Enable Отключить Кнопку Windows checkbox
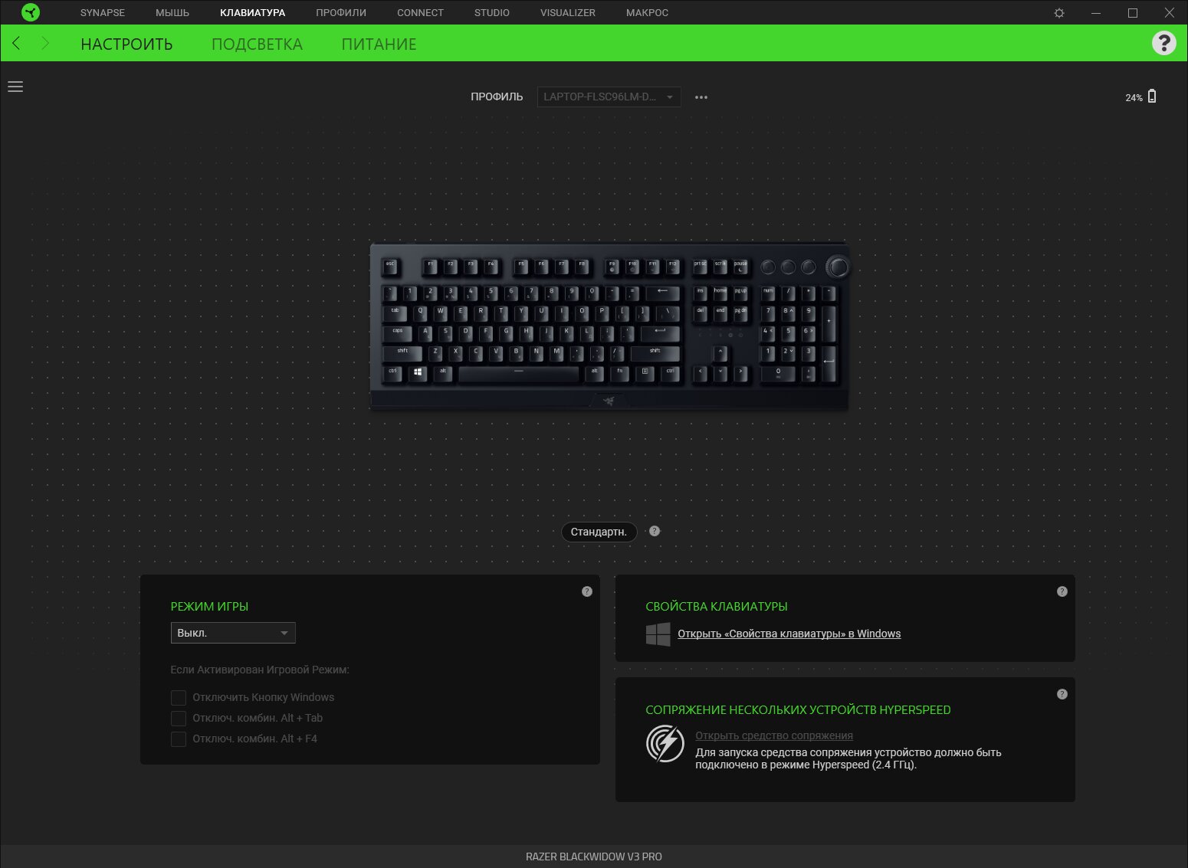This screenshot has height=868, width=1188. 179,697
